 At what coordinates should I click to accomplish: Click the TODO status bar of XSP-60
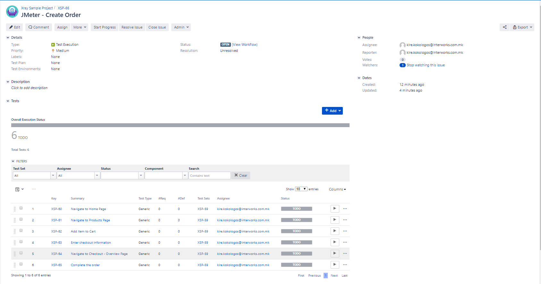[x=297, y=209]
